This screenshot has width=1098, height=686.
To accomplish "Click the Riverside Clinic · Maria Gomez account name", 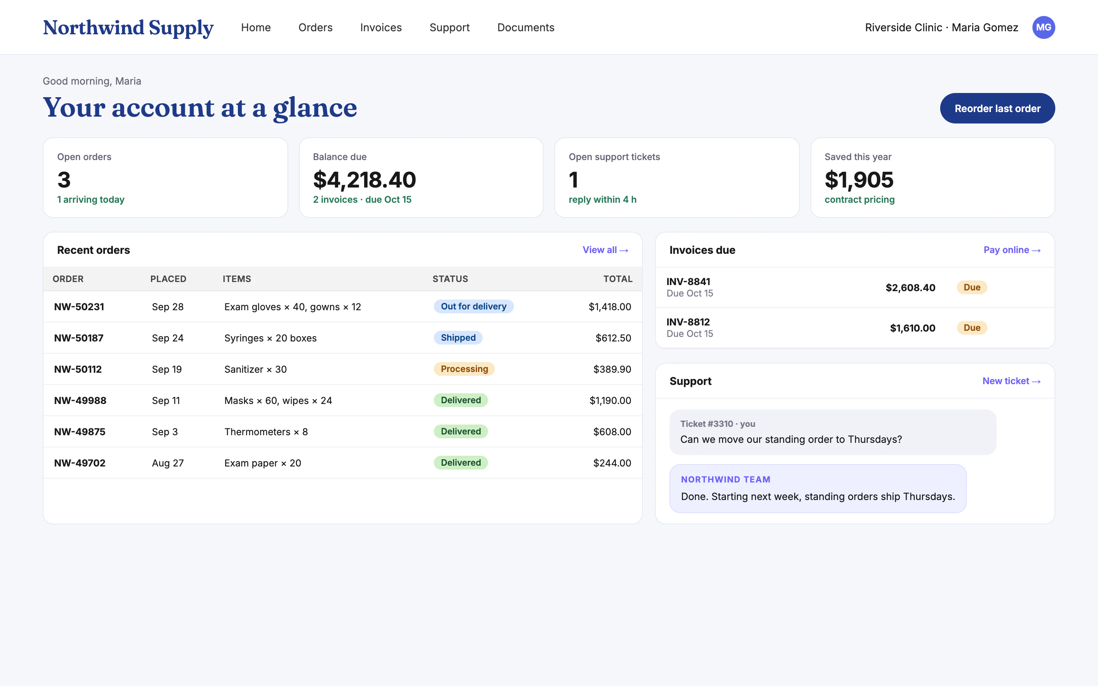I will coord(941,27).
